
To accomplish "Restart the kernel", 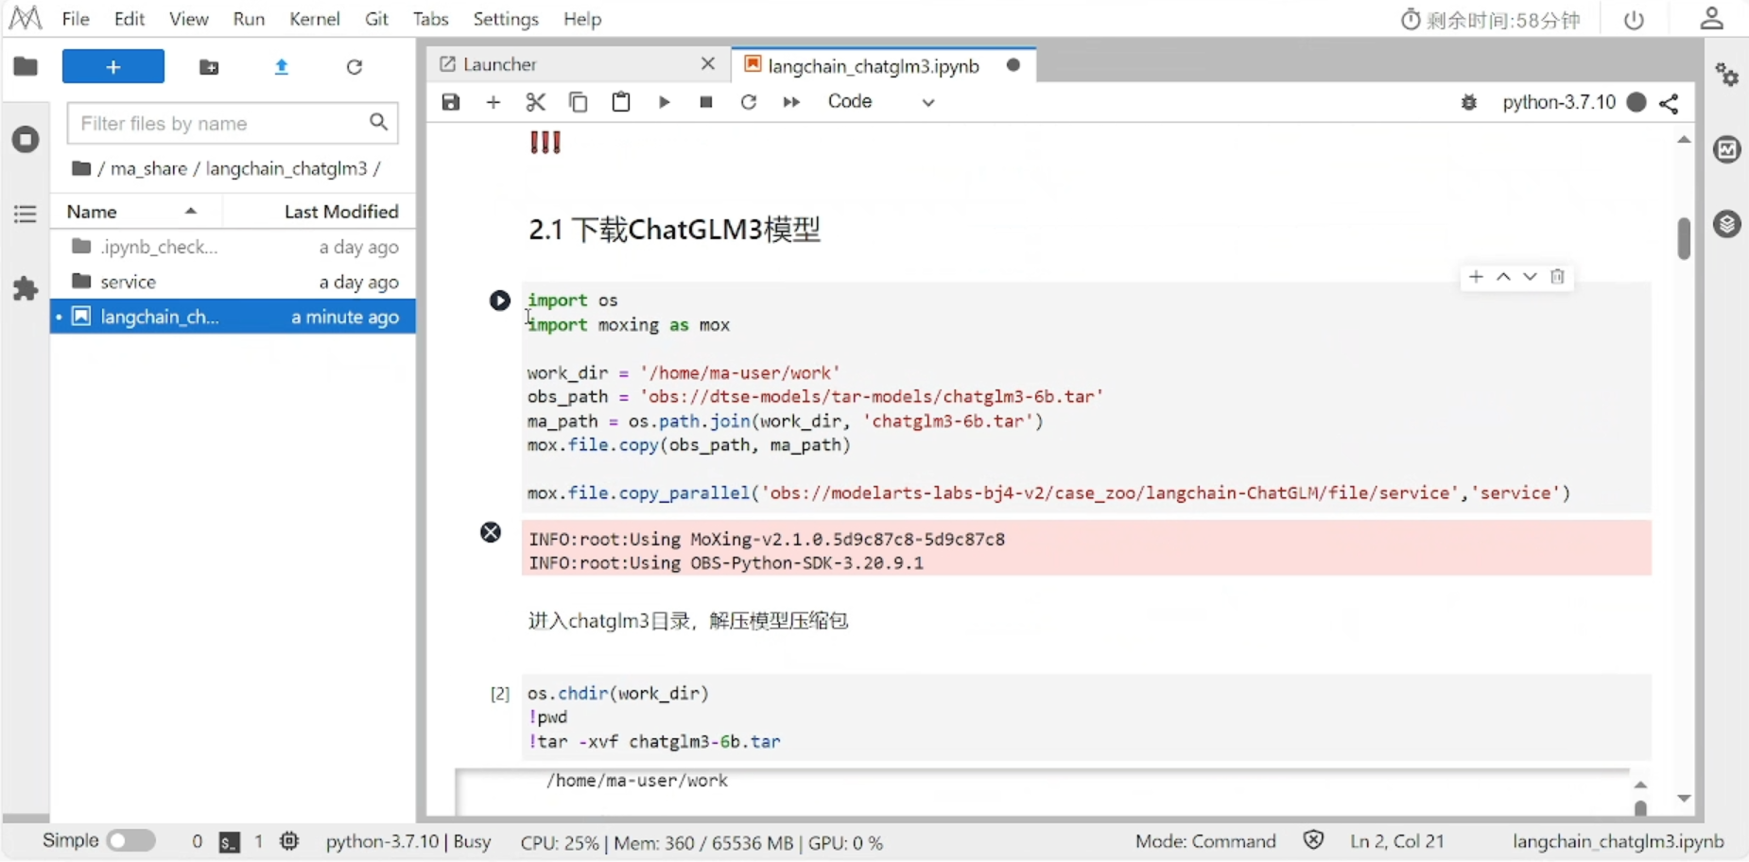I will point(749,102).
